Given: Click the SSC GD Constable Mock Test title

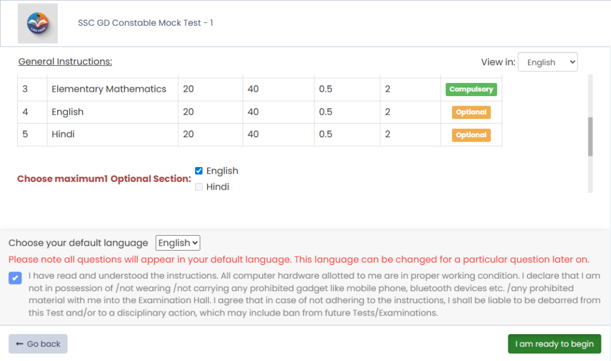Looking at the screenshot, I should 145,23.
